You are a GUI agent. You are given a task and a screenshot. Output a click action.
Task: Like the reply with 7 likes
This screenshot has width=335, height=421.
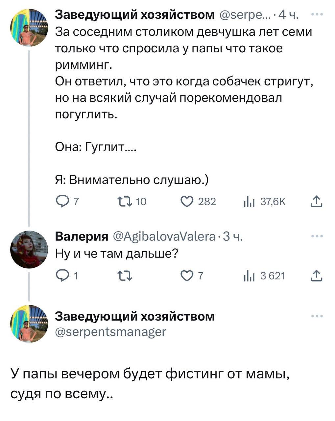(x=187, y=276)
